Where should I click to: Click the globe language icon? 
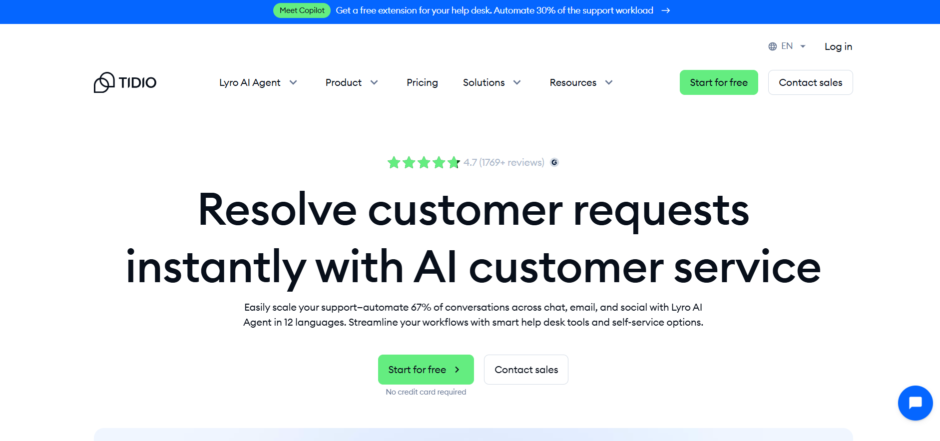tap(772, 46)
